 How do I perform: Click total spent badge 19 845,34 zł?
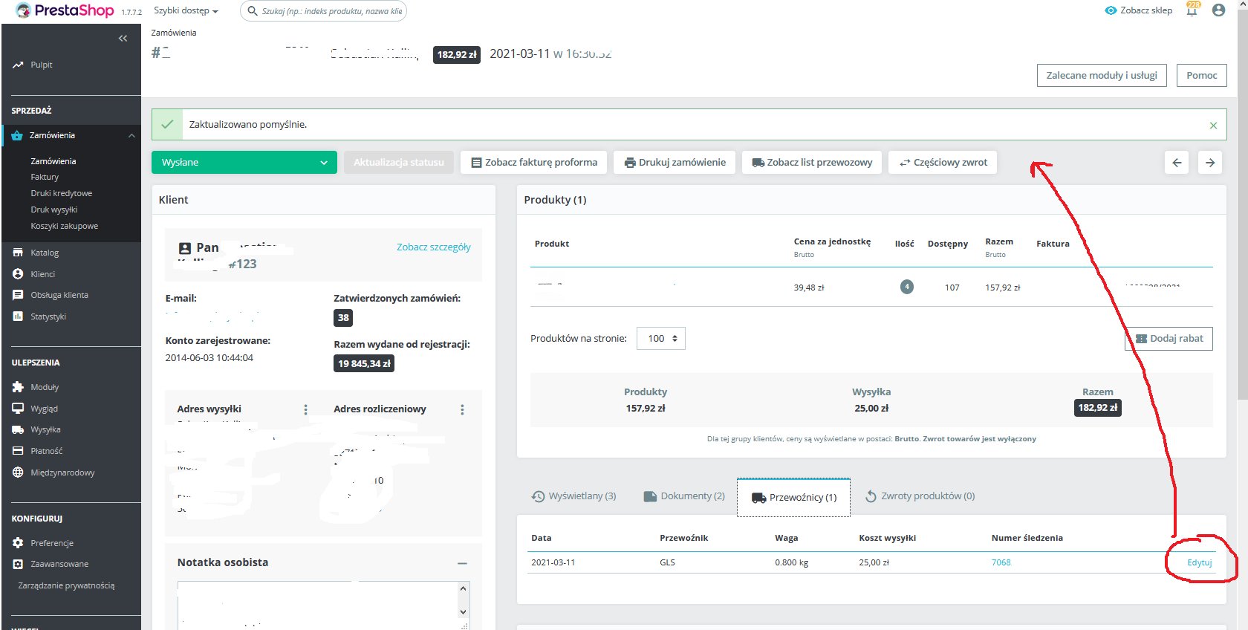(364, 364)
